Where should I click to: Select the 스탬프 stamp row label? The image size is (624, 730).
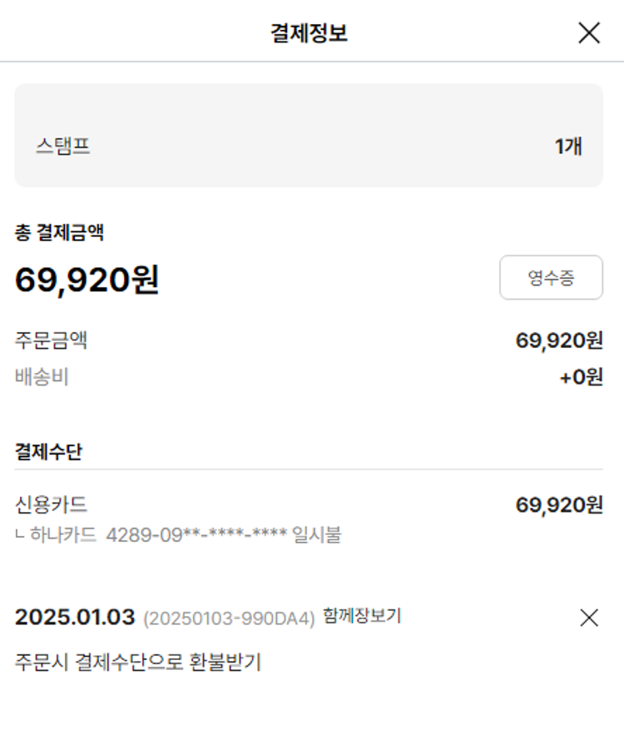(x=63, y=146)
